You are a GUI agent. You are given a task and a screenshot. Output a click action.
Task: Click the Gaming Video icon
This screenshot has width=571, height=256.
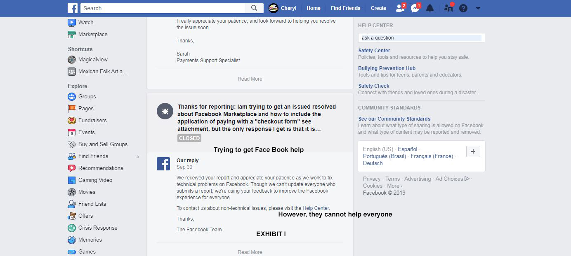[72, 180]
